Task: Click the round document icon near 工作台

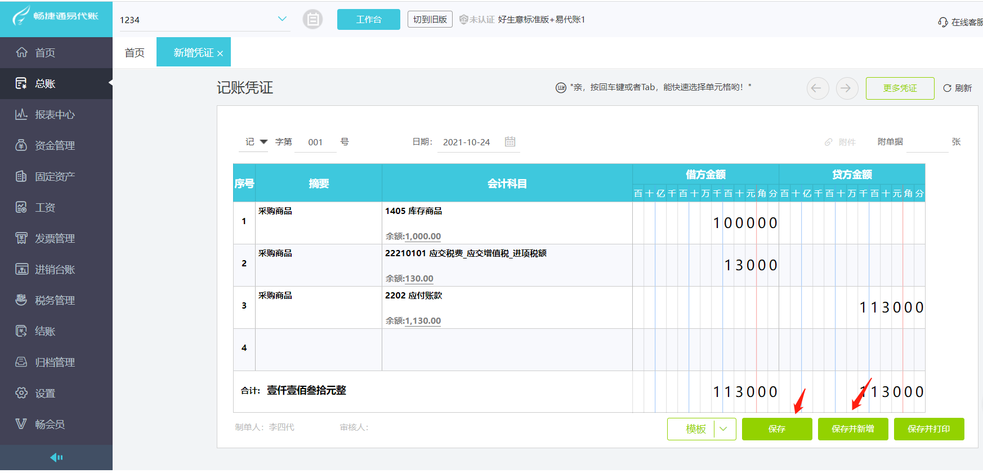Action: coord(312,20)
